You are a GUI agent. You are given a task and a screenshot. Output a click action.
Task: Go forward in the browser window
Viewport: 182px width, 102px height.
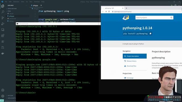point(106,12)
